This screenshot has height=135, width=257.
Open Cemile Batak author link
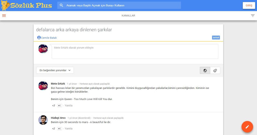(49, 38)
